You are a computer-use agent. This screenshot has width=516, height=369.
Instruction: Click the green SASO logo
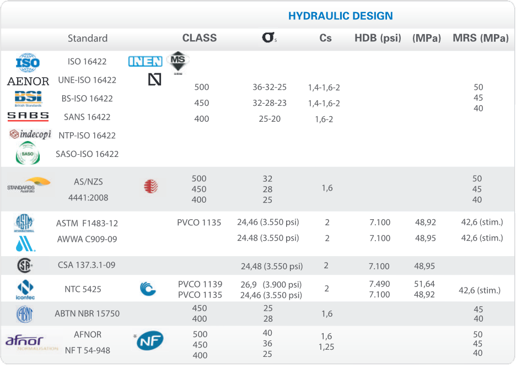pos(28,153)
